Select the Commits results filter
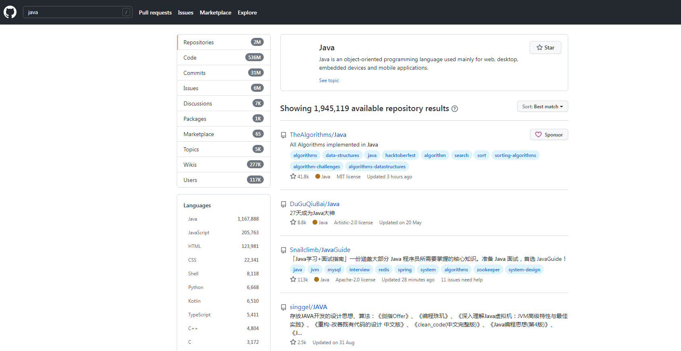This screenshot has height=351, width=681. pyautogui.click(x=224, y=73)
